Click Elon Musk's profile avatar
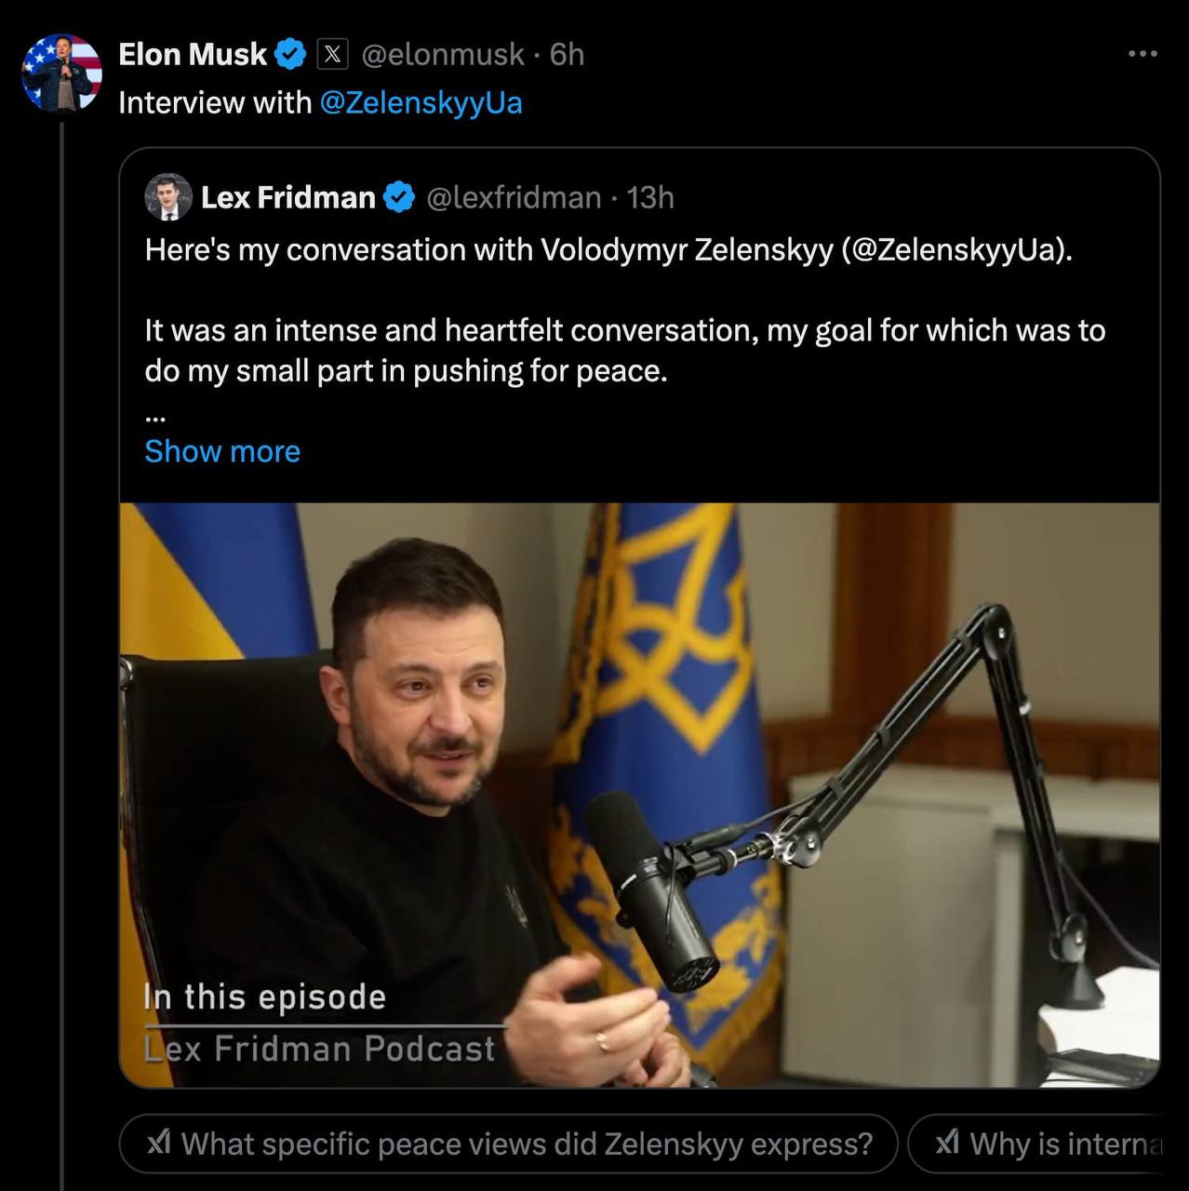Image resolution: width=1189 pixels, height=1191 pixels. [x=61, y=73]
